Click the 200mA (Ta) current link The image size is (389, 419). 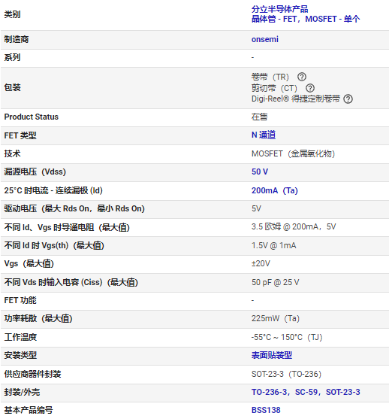[x=275, y=190]
